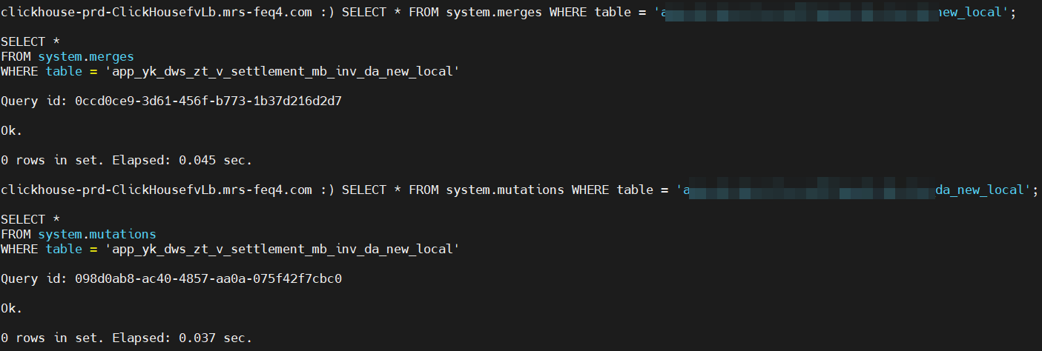
Task: Click the hostname prompt of the merges command
Action: (156, 13)
